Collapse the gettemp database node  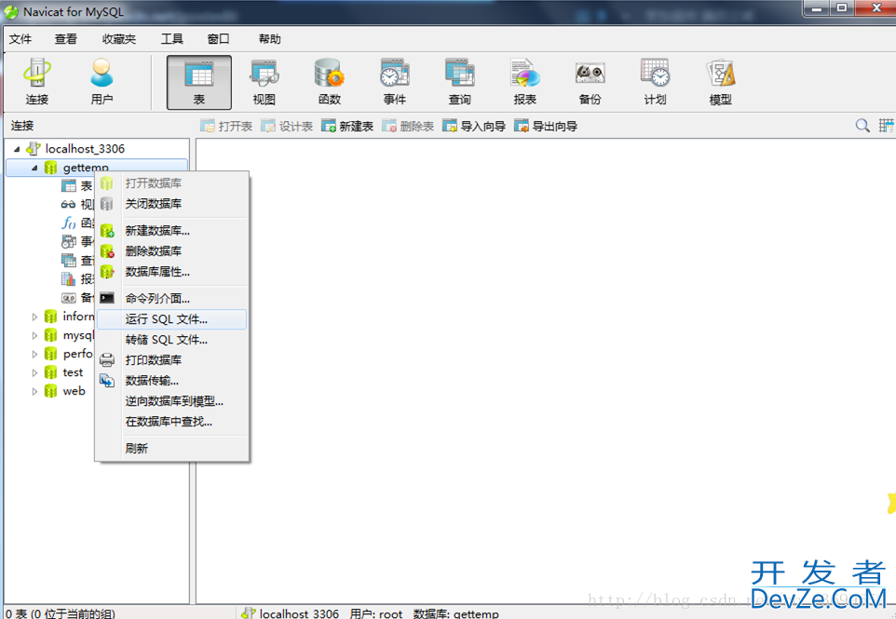tap(34, 168)
